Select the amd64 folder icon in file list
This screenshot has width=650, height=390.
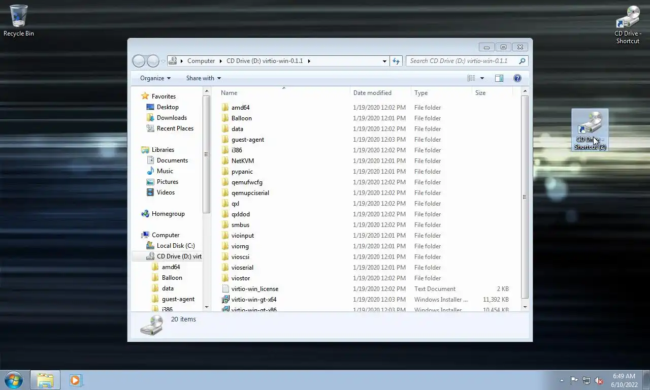[225, 108]
